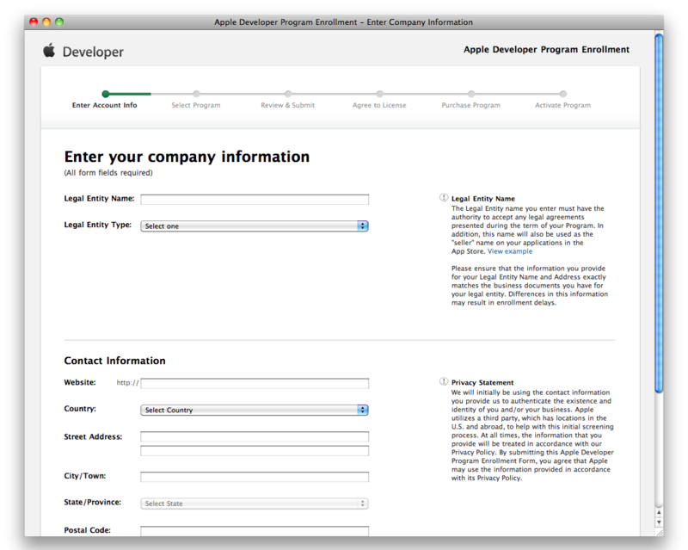Click the Legal Entity Name input field
688x550 pixels.
255,200
